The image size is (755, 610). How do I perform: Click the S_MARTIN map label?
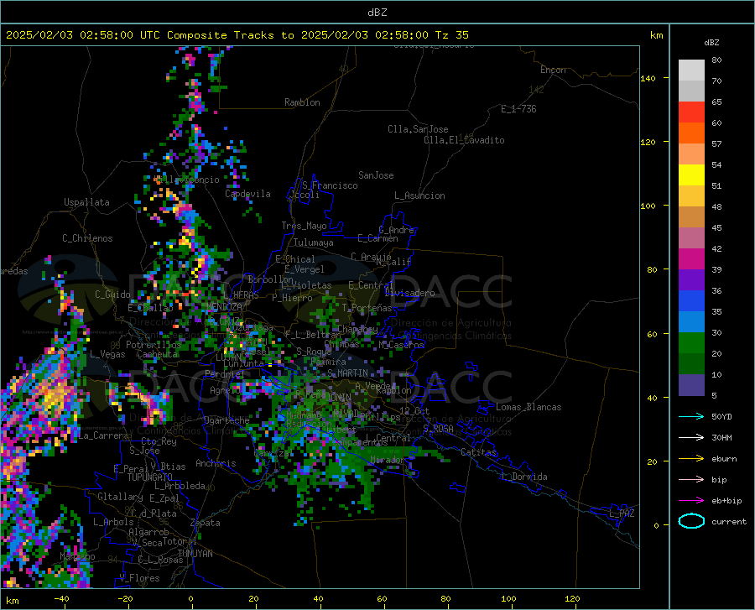(x=347, y=373)
